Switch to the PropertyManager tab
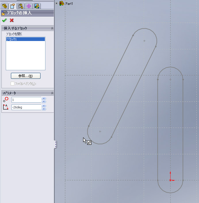The width and height of the screenshot is (199, 203). 12,6
